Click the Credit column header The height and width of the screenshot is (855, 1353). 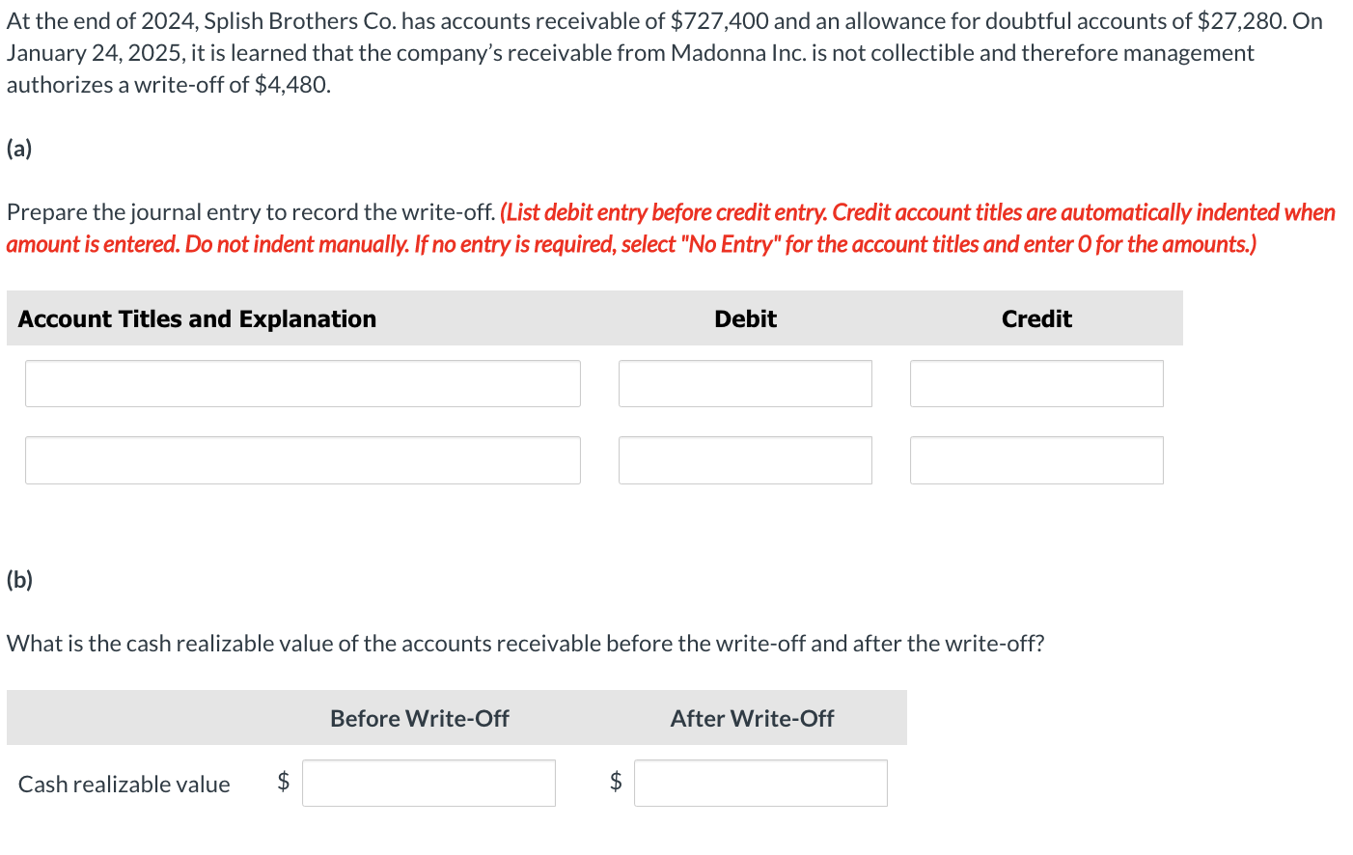pyautogui.click(x=1035, y=318)
